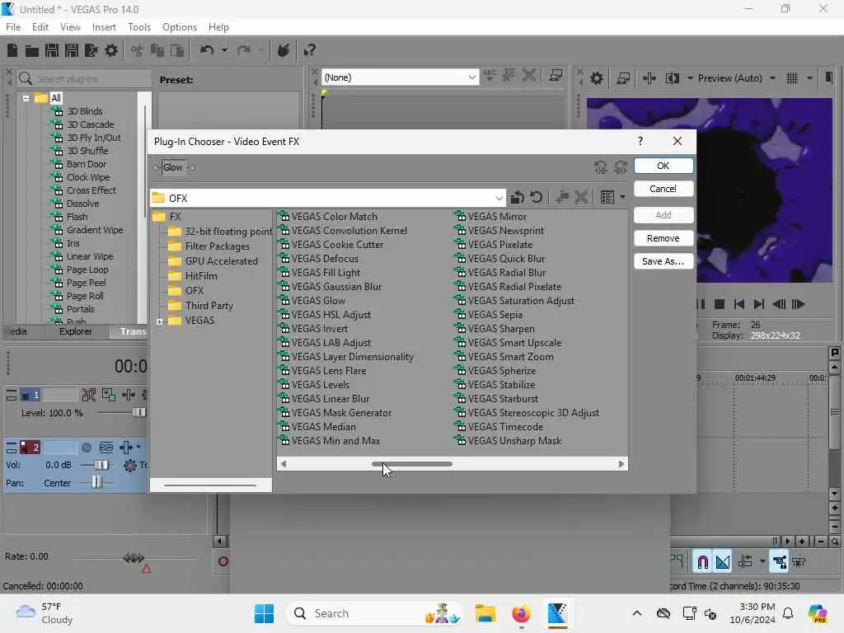
Task: Click the refresh icon in Plug-In Chooser
Action: click(536, 198)
